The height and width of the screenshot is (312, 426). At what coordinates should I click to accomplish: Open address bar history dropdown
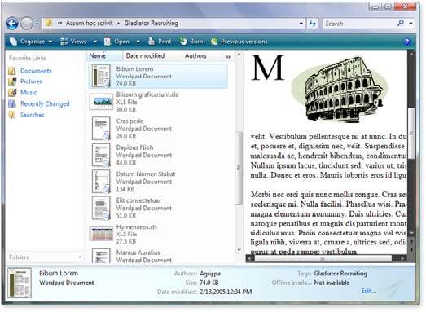click(x=301, y=24)
